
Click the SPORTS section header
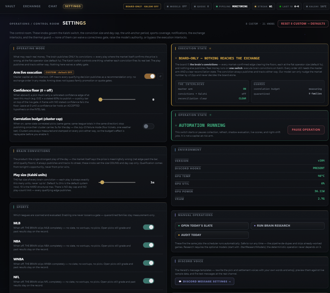coord(23,207)
